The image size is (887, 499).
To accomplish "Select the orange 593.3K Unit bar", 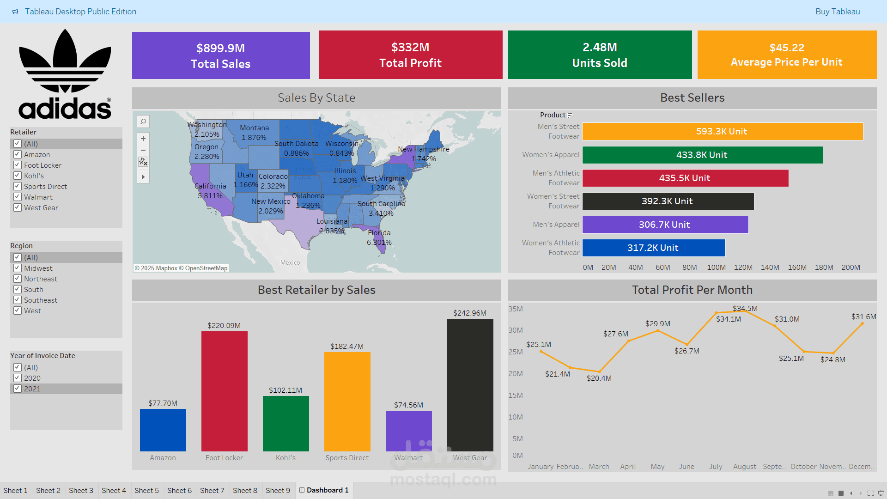I will pos(723,131).
